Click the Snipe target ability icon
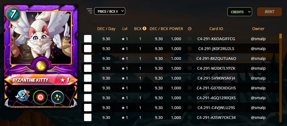 (40, 97)
